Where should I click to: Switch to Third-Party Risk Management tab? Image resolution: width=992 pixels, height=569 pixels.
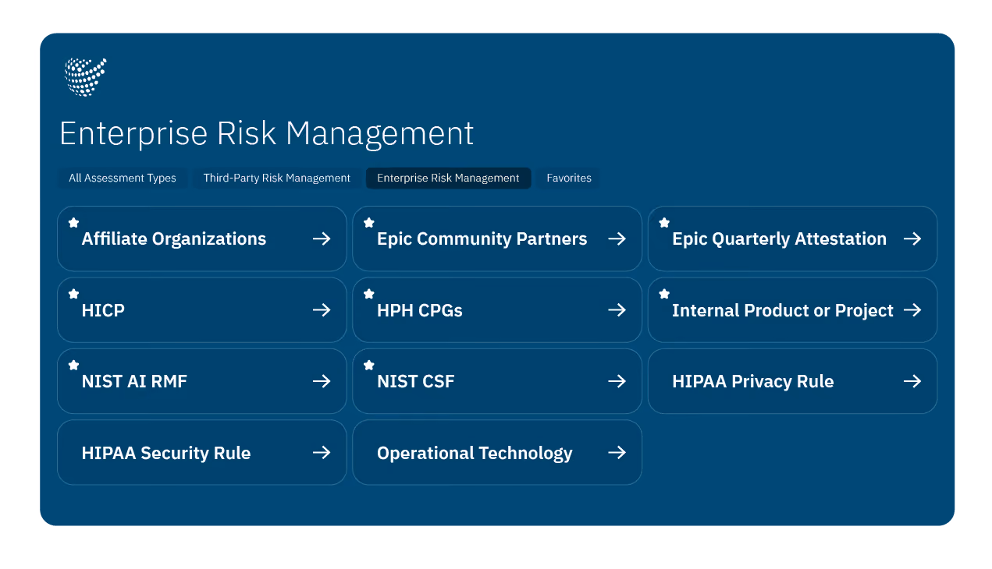[x=277, y=178]
